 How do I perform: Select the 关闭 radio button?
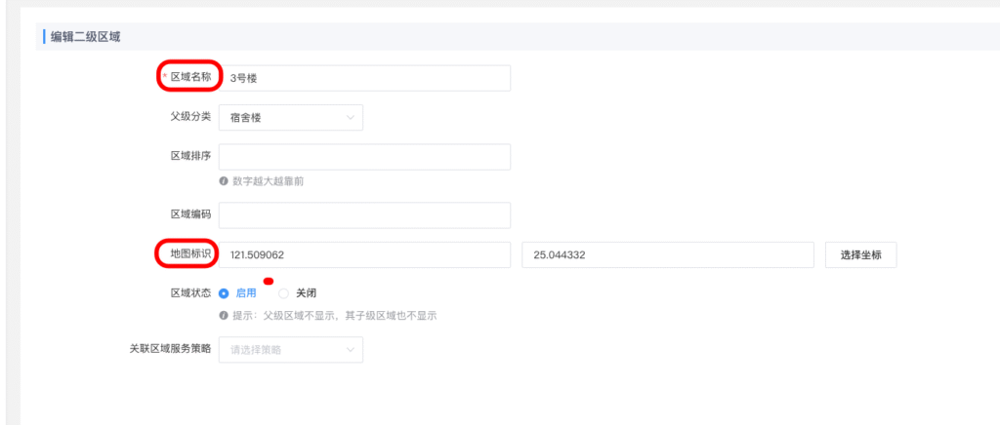284,292
